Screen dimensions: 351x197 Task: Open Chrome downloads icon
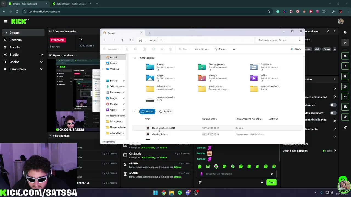tap(334, 11)
